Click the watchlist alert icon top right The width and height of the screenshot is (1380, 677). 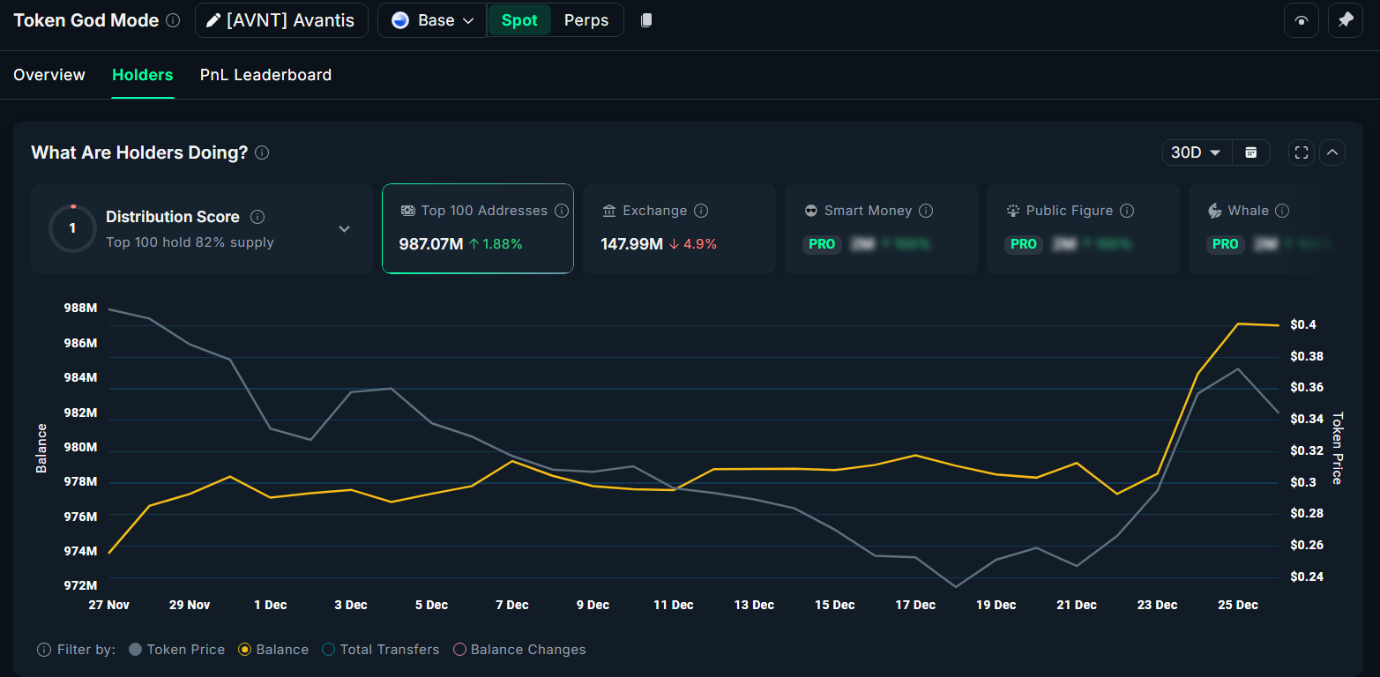[x=1302, y=19]
